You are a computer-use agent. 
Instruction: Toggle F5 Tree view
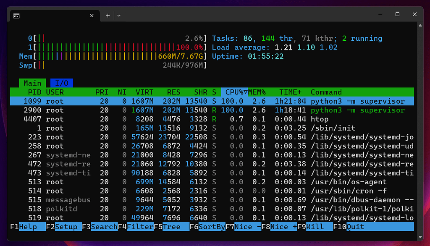176,227
